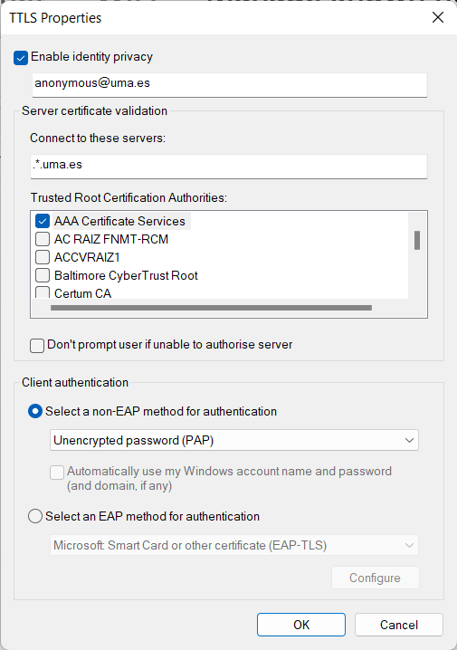Viewport: 457px width, 650px height.
Task: Select an EAP method for authentication radio
Action: pos(35,517)
